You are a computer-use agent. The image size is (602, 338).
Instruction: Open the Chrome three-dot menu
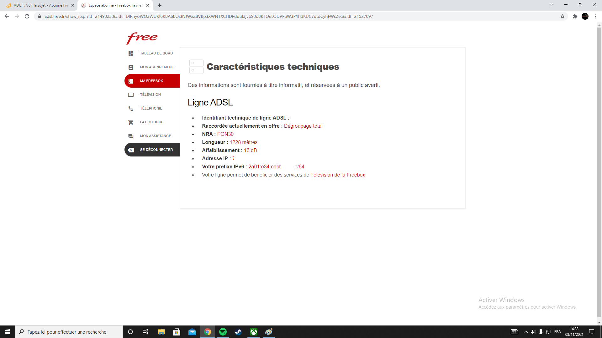coord(595,16)
